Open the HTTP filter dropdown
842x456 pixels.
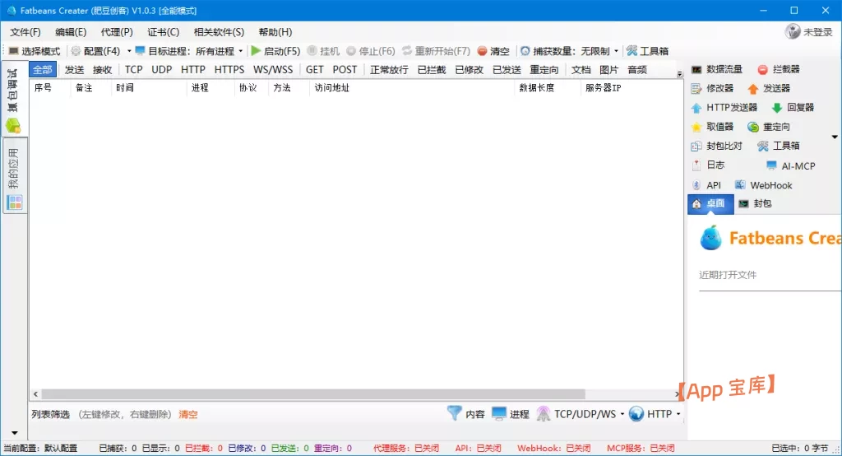pos(655,413)
